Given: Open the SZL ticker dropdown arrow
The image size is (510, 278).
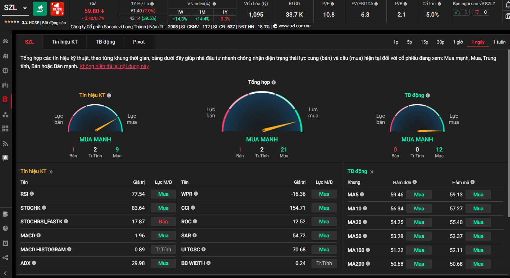Looking at the screenshot, I should pos(25,8).
